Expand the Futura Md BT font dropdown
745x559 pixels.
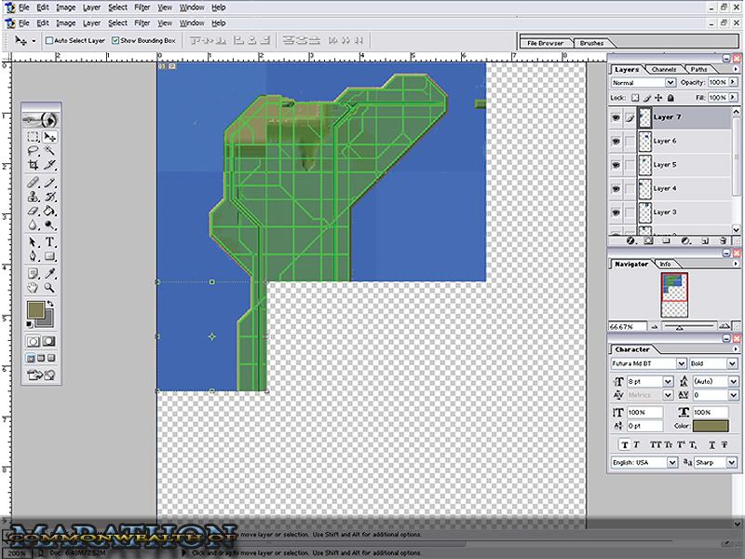coord(682,363)
